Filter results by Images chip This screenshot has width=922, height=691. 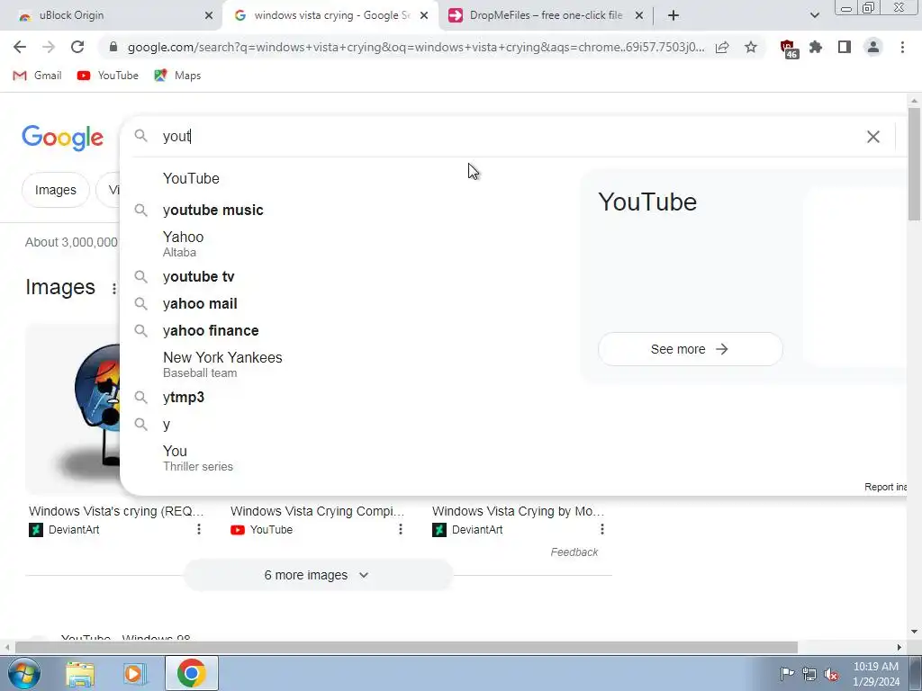coord(55,190)
